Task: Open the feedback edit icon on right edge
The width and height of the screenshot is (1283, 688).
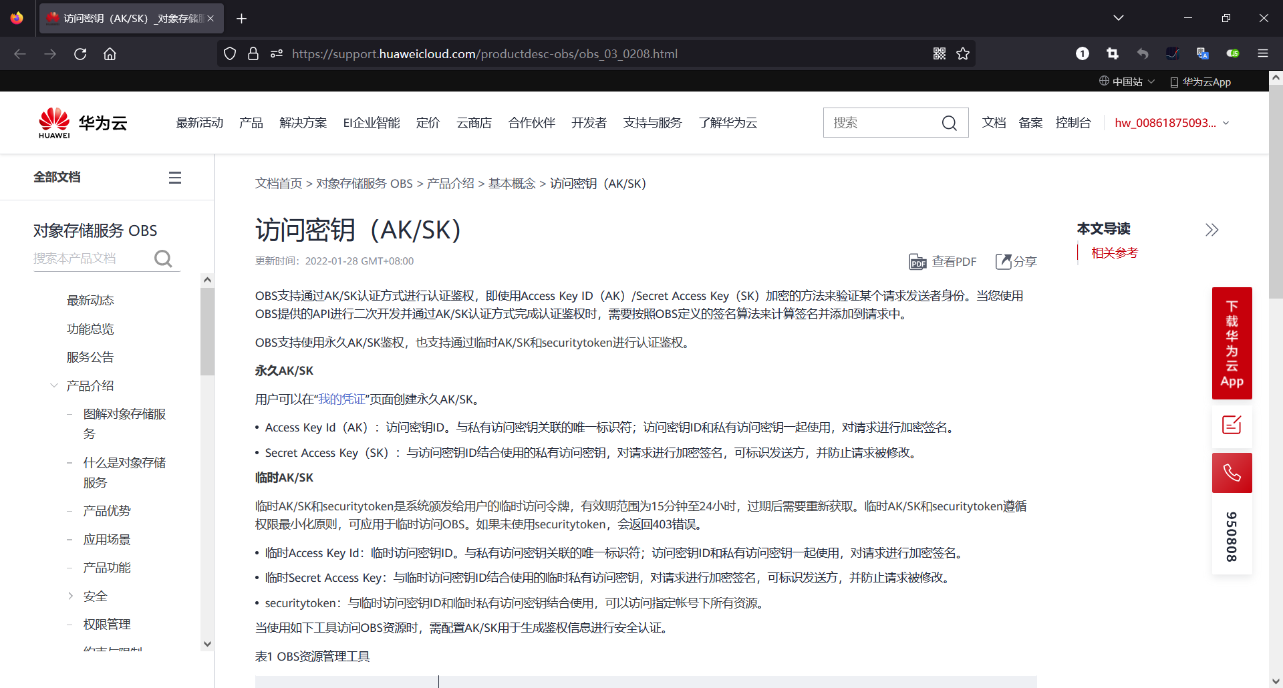Action: coord(1232,425)
